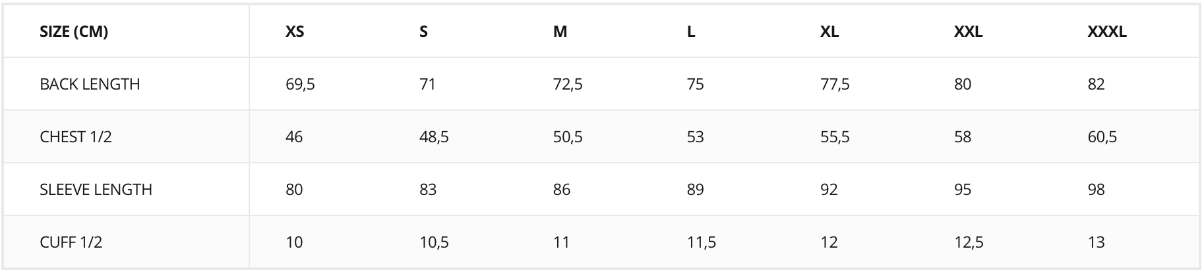Click the XXL column header

pos(968,32)
